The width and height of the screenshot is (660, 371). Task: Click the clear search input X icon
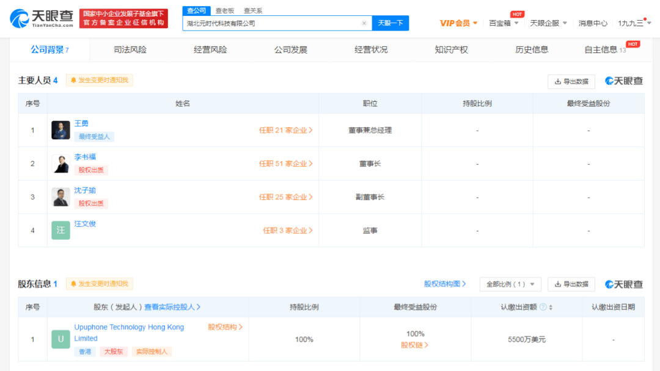pyautogui.click(x=364, y=23)
